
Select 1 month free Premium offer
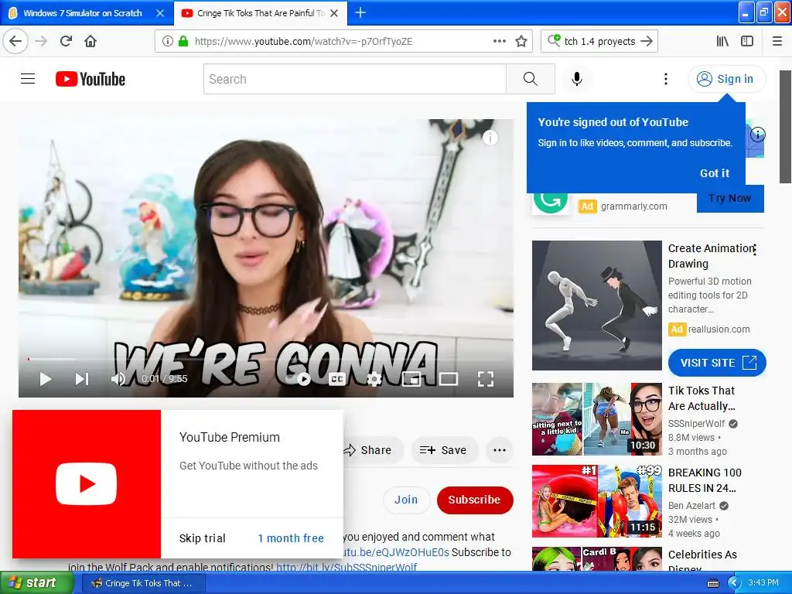(x=291, y=538)
